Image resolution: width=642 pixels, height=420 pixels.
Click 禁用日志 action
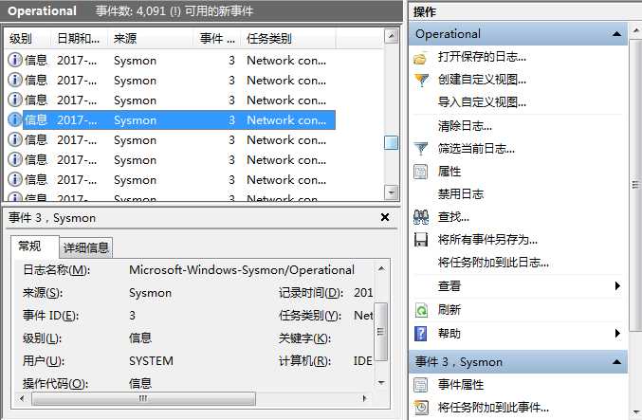[x=461, y=194]
